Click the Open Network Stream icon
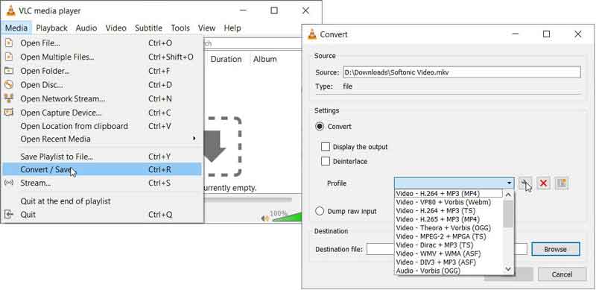 9,98
